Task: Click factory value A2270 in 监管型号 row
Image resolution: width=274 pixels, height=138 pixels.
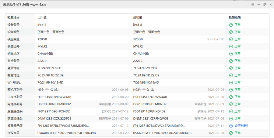Action: [x=42, y=61]
